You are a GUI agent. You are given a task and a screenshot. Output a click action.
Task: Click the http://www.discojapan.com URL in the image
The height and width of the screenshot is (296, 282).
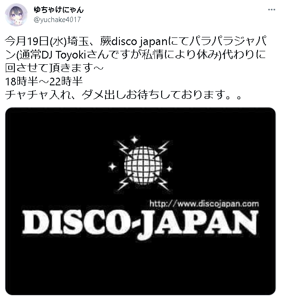point(204,204)
